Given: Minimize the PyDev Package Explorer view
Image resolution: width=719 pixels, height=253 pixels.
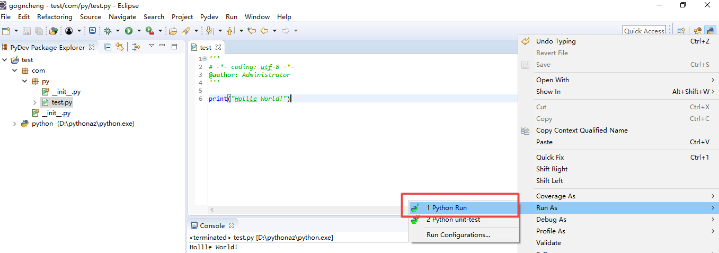Looking at the screenshot, I should click(162, 46).
